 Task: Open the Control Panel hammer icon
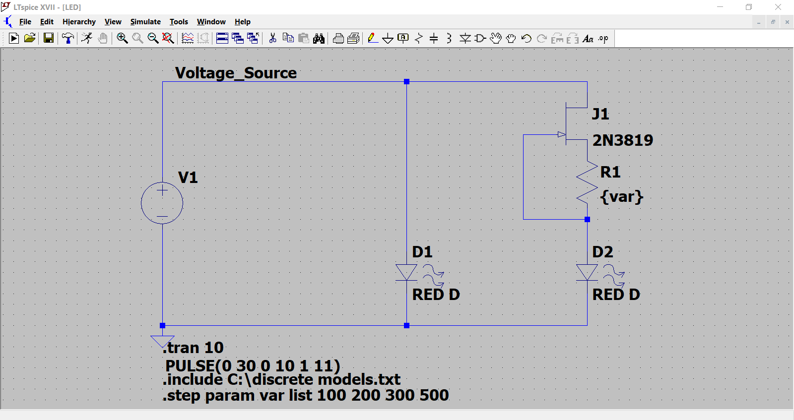click(68, 38)
